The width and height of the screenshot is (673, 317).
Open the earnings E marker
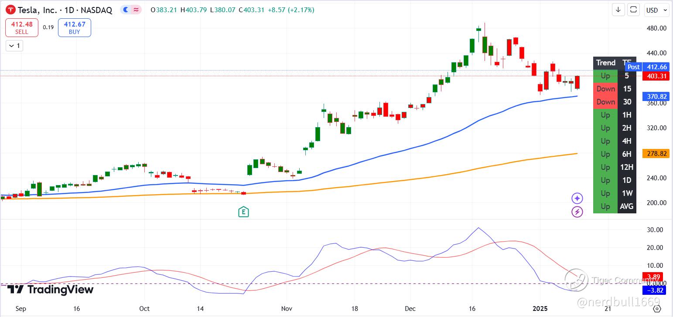click(x=243, y=212)
